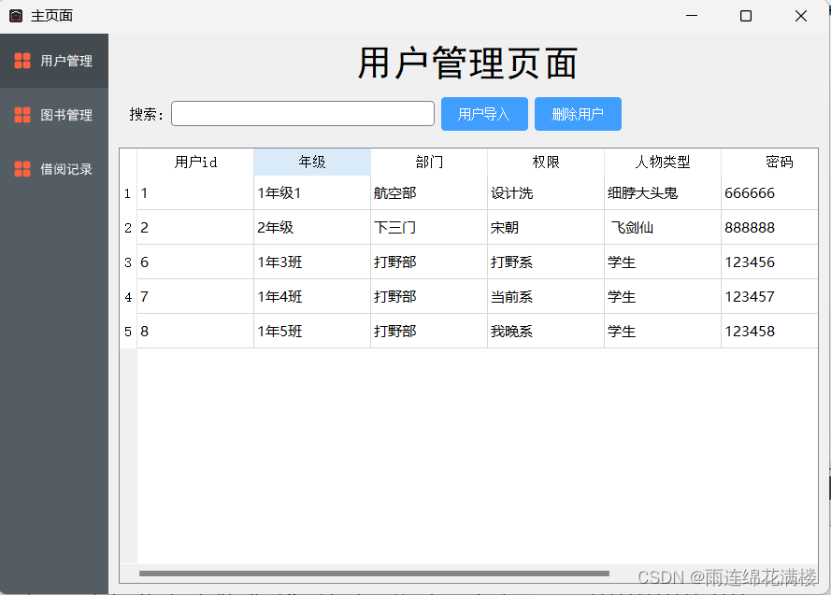
Task: Select the password cell 123457
Action: (x=769, y=297)
